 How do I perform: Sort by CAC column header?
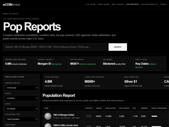[134, 108]
